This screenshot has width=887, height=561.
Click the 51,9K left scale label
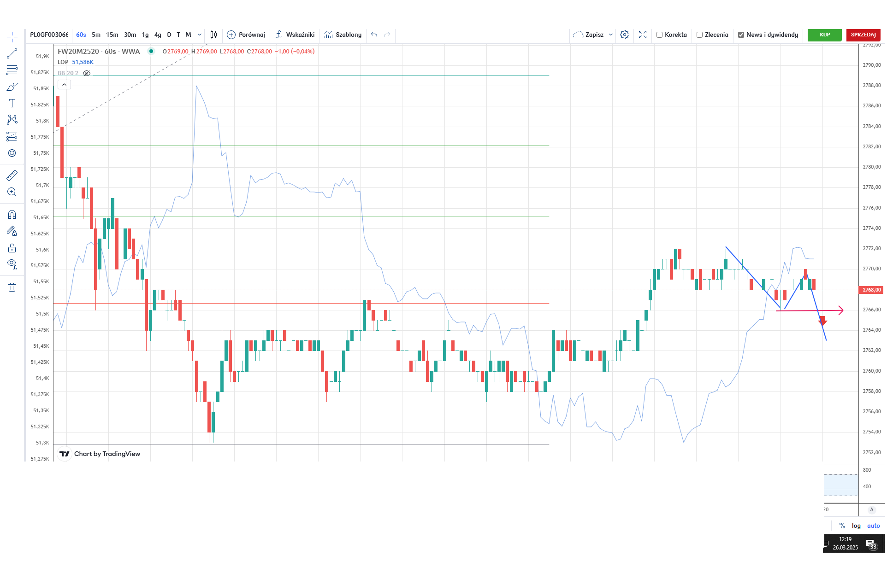point(42,56)
